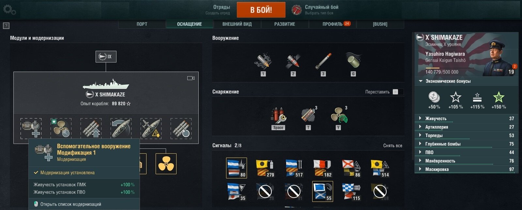Viewport: 522px width, 210px height.
Task: Open the help question mark icon
Action: pyautogui.click(x=6, y=26)
